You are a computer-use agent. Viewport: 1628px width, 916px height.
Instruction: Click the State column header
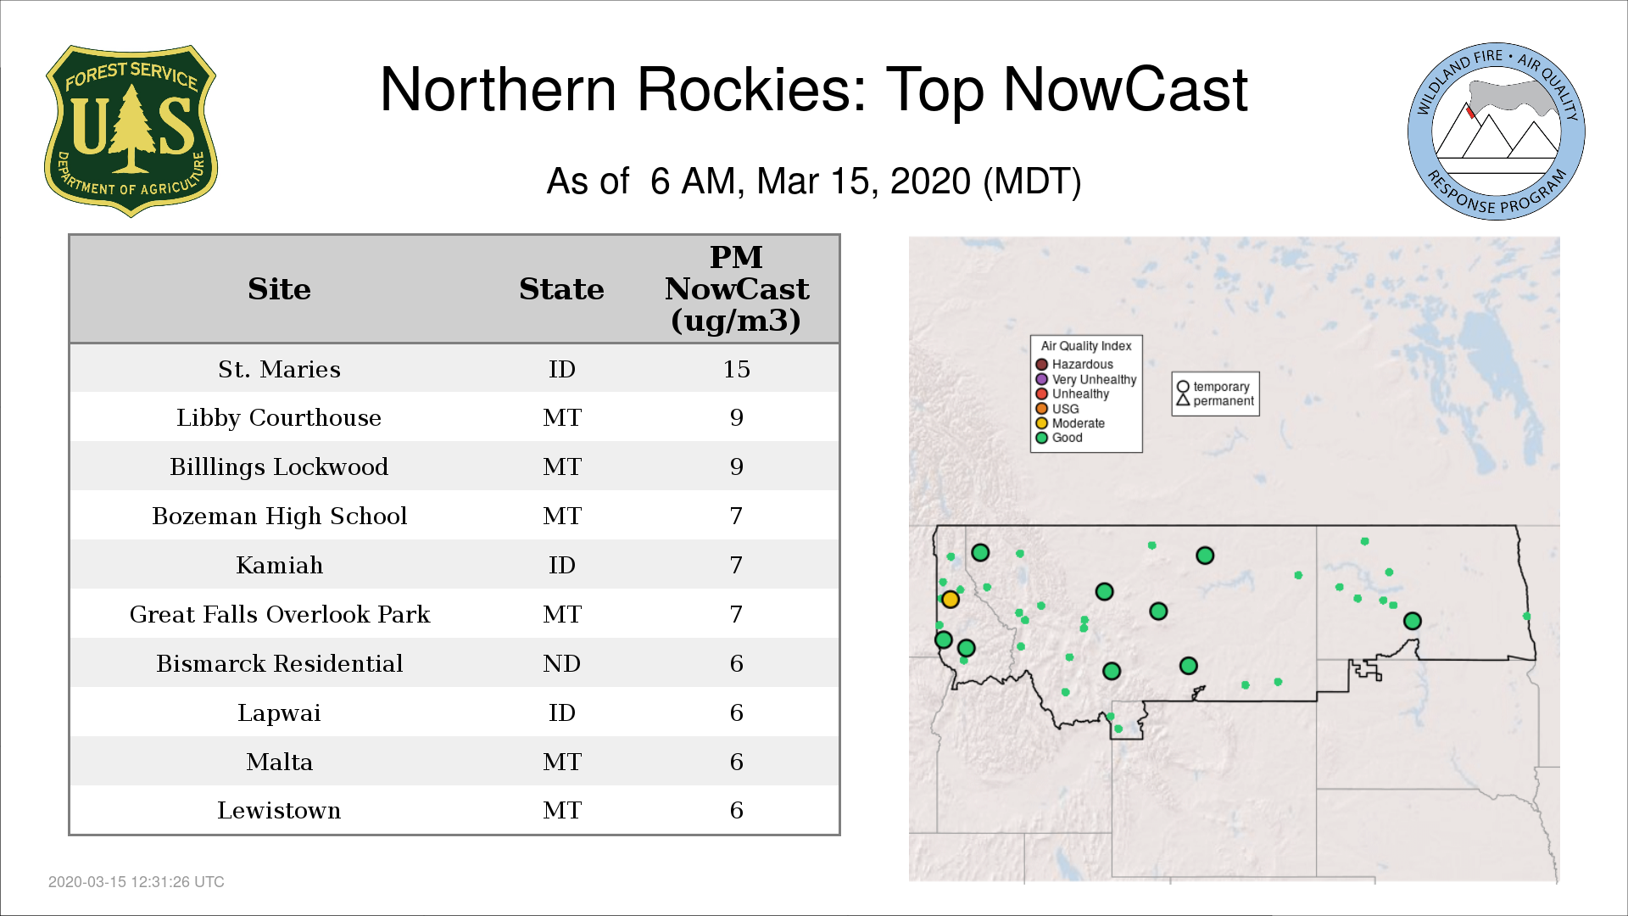pos(561,289)
